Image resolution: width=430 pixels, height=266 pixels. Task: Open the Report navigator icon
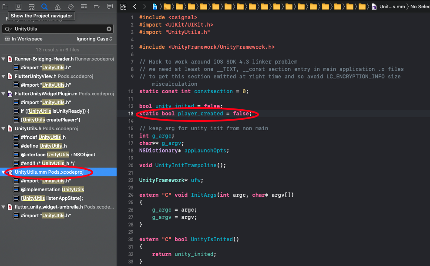click(x=110, y=6)
